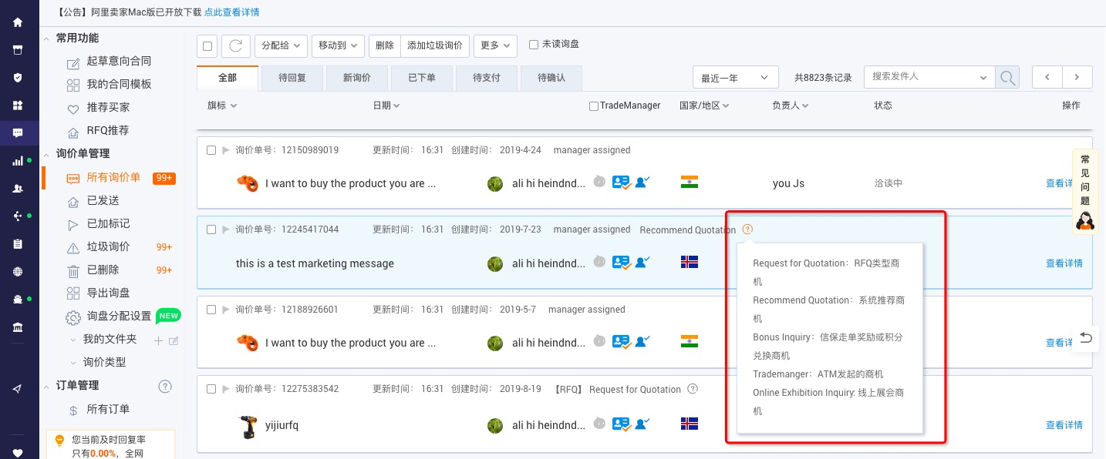Click the flag marker of inquiry 12275383542
The image size is (1106, 459).
point(226,390)
